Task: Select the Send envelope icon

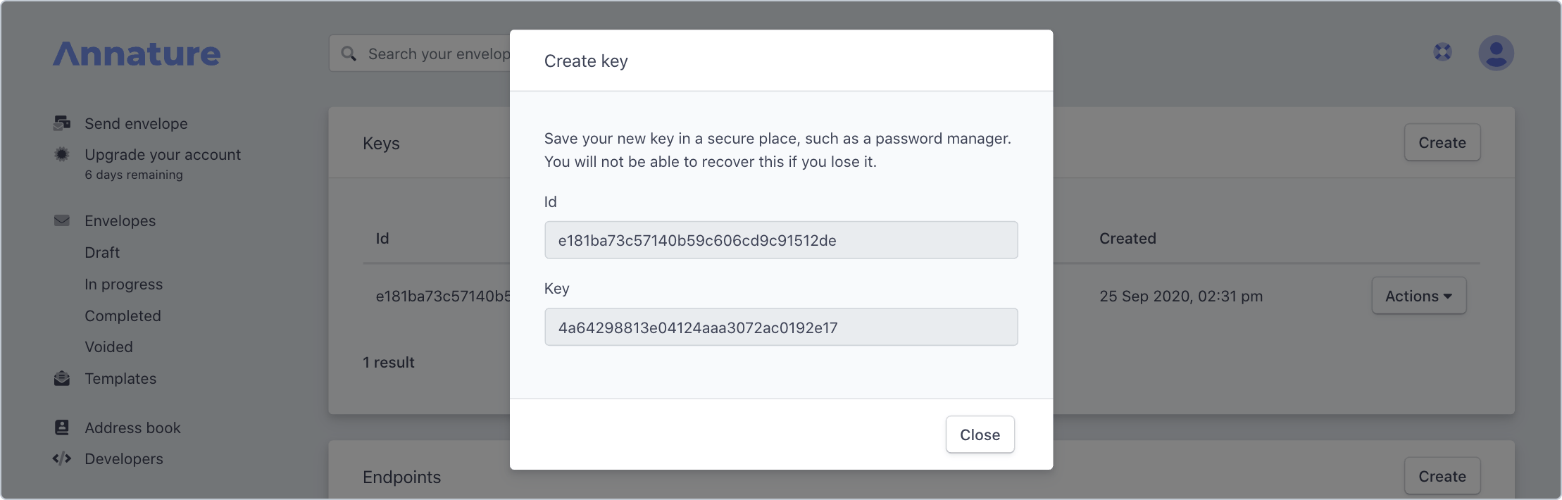Action: (62, 123)
